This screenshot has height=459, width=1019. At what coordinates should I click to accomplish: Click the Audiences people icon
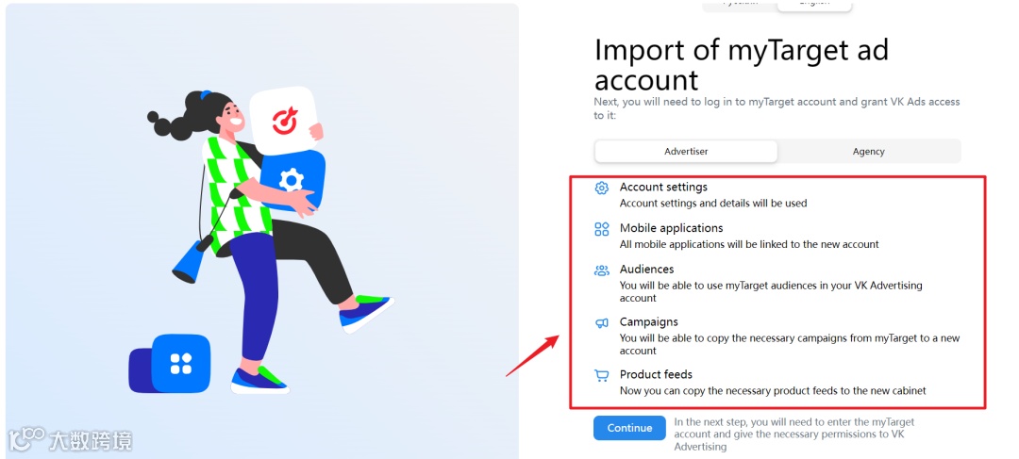click(602, 270)
